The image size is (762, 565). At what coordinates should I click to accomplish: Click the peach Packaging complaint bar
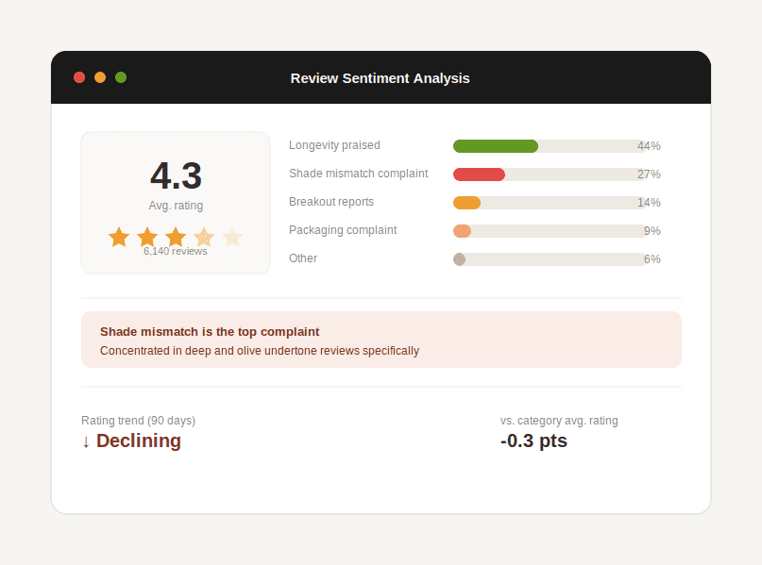coord(462,231)
